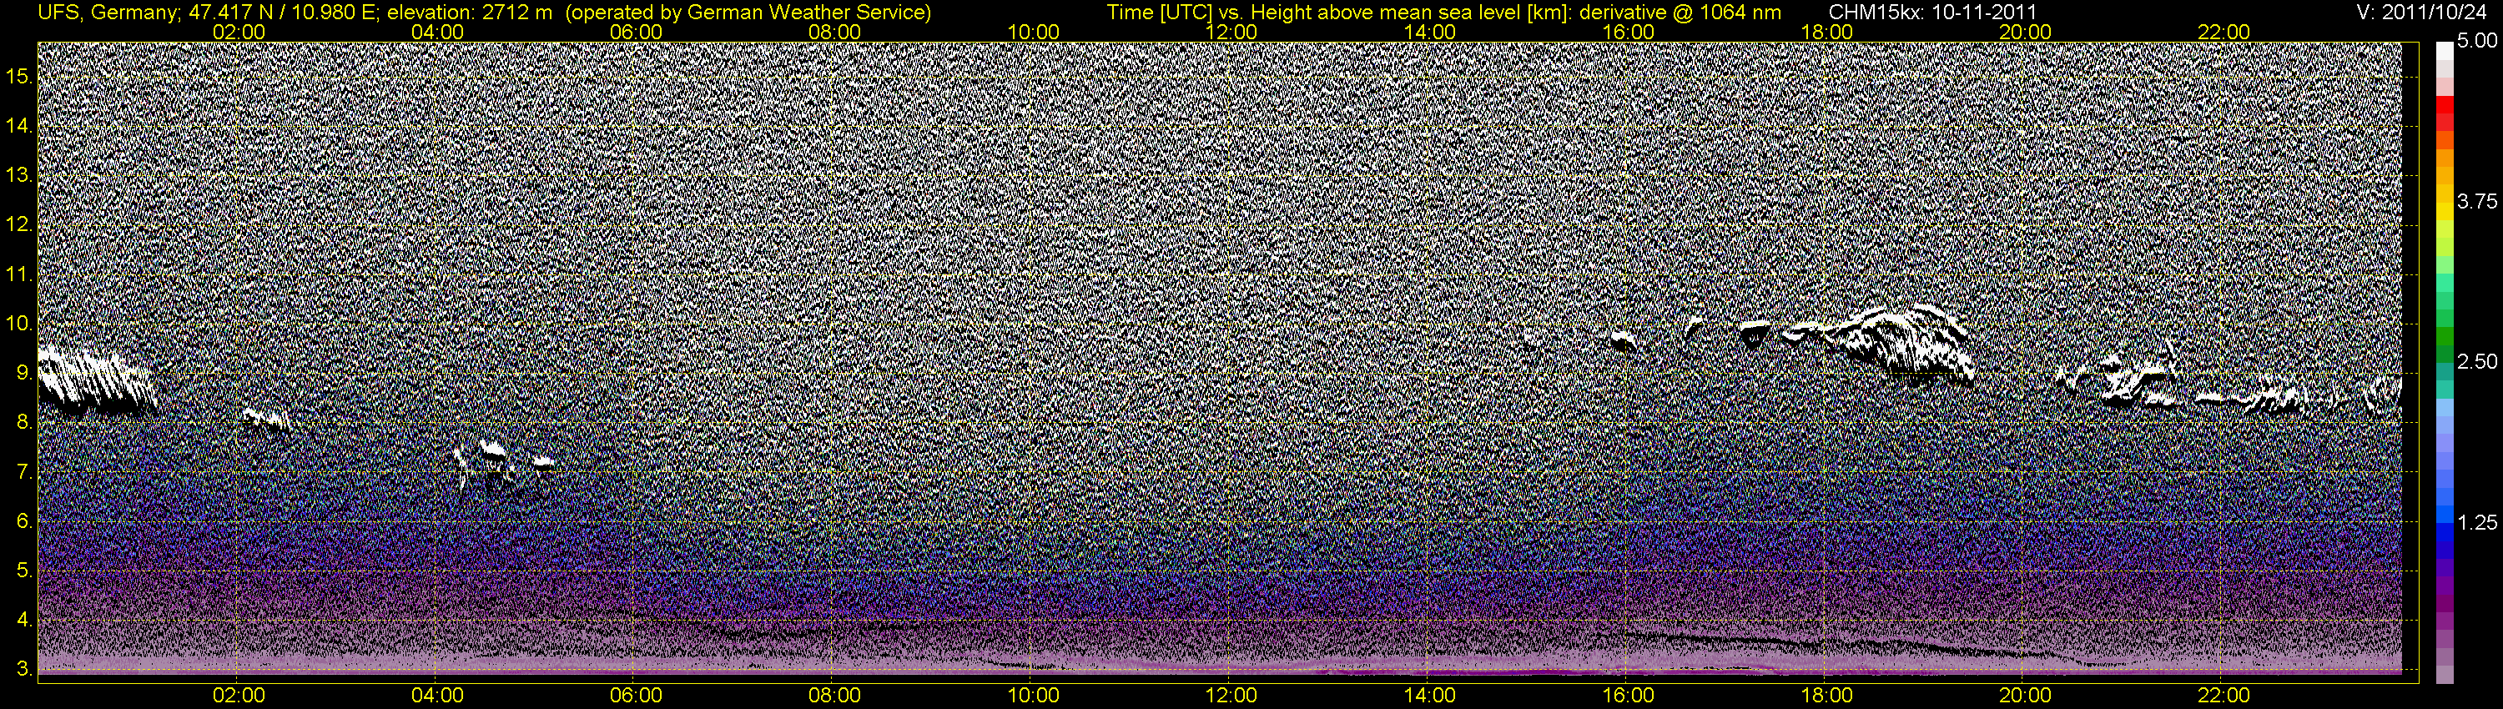Click the 11 km height axis label
Viewport: 2503px width, 709px height.
click(x=18, y=275)
